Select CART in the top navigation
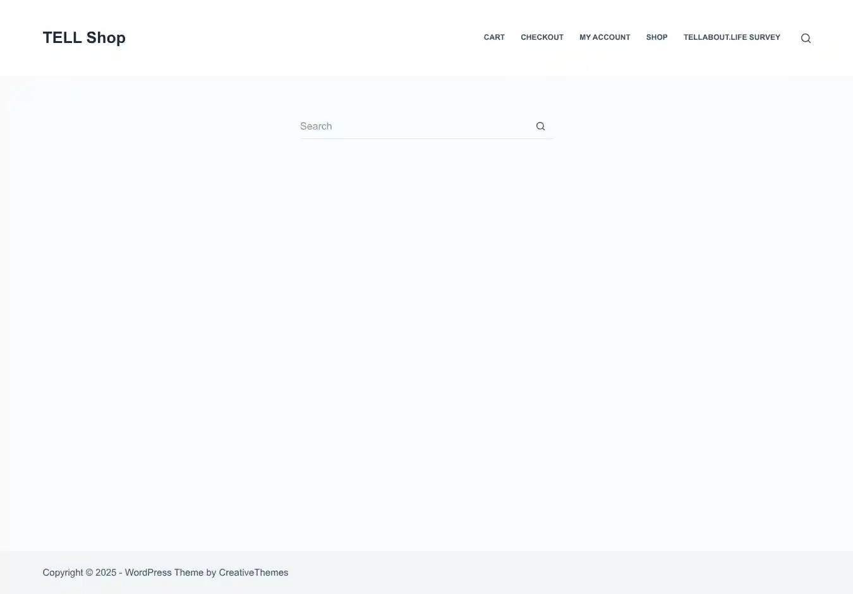Image resolution: width=853 pixels, height=594 pixels. [494, 37]
